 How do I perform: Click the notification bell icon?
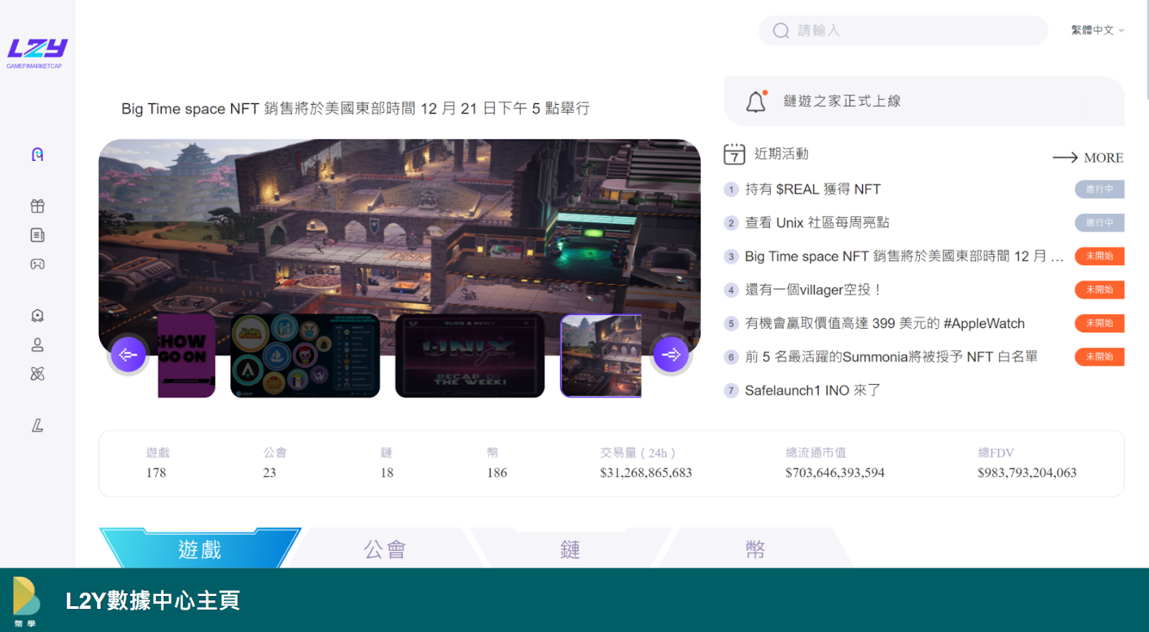coord(756,101)
